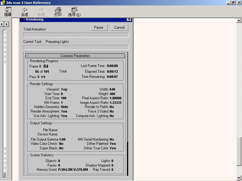
Task: Click the Rendering dialog rollout scrollbar
Action: pos(127,114)
